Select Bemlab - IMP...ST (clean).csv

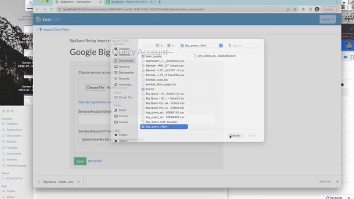pos(164,66)
